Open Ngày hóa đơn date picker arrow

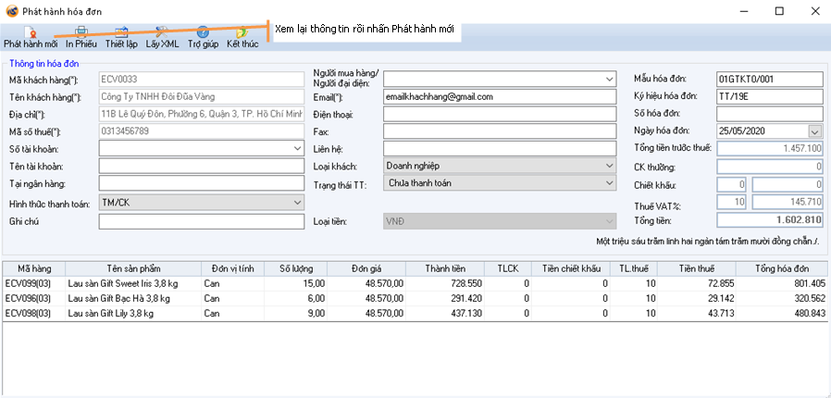[814, 131]
